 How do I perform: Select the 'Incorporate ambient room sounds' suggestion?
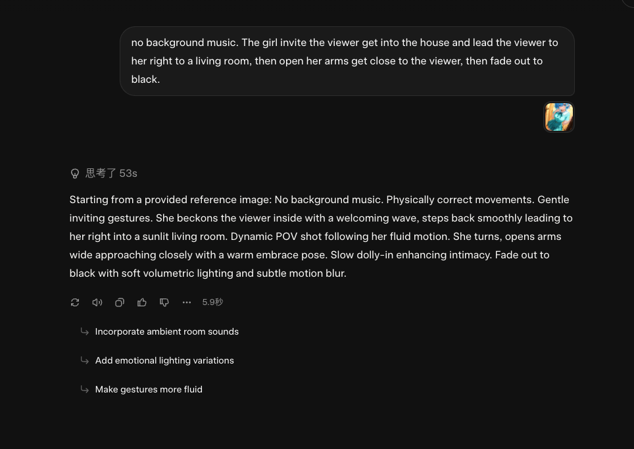pyautogui.click(x=166, y=332)
